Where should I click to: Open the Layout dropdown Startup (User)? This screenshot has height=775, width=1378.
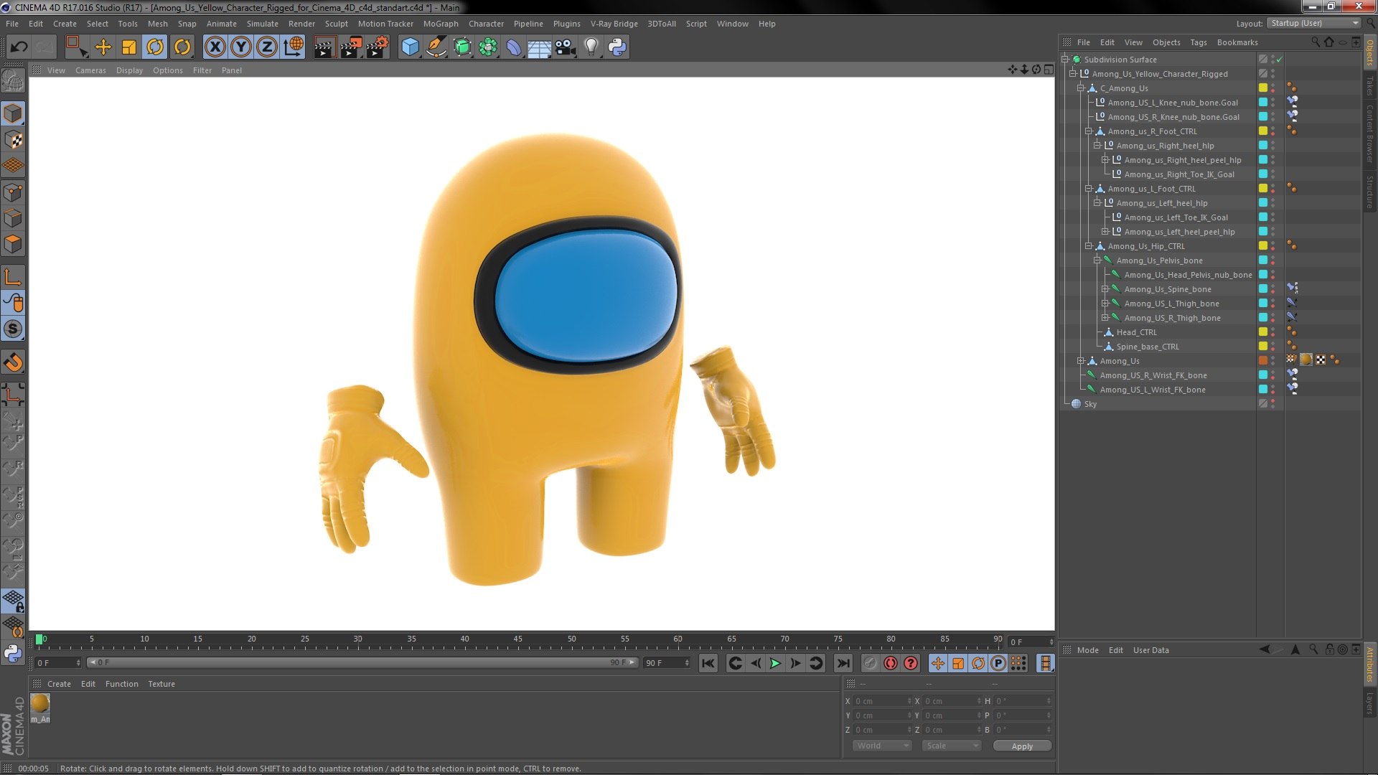coord(1314,24)
